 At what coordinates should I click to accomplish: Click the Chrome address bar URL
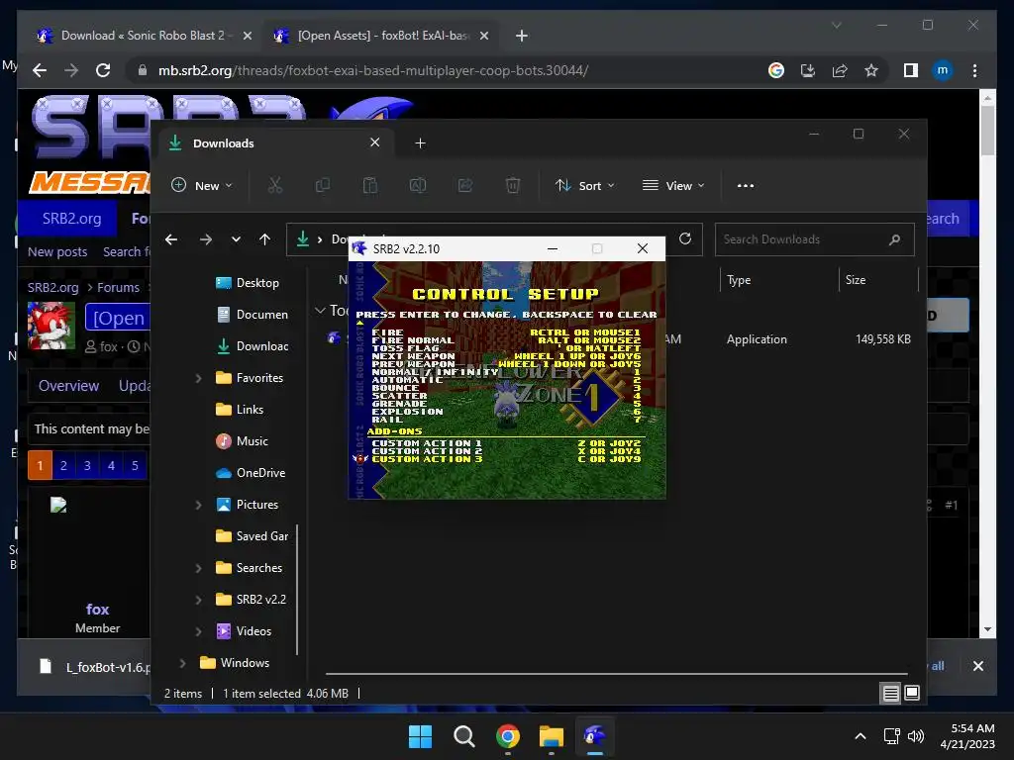point(373,70)
